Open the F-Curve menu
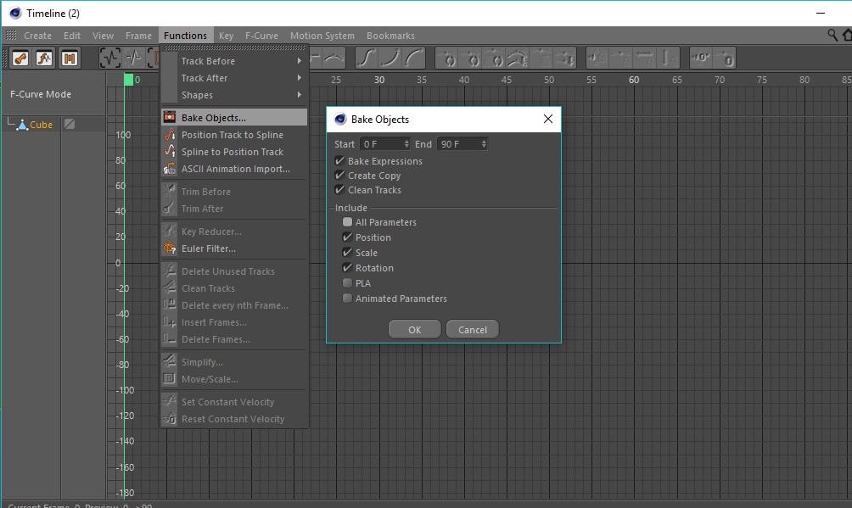 click(261, 36)
